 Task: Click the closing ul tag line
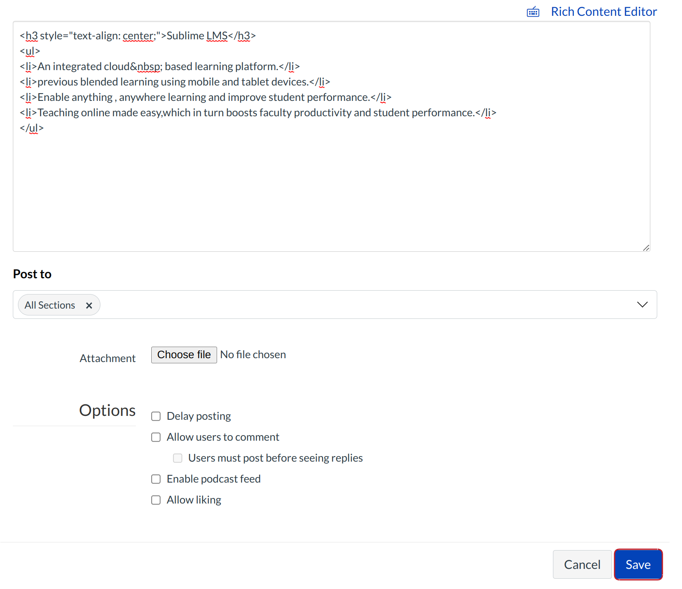tap(32, 128)
